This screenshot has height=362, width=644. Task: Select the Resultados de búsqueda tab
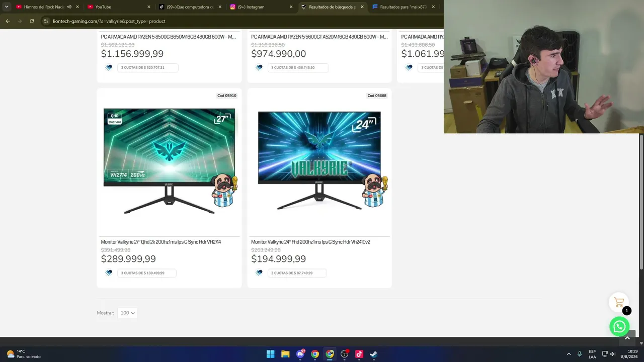pyautogui.click(x=332, y=7)
